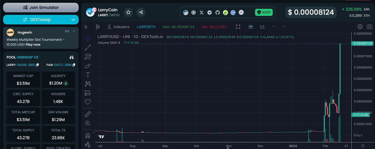Select the crosshair cursor tool
Screen dimensions: 375x149
click(x=88, y=38)
